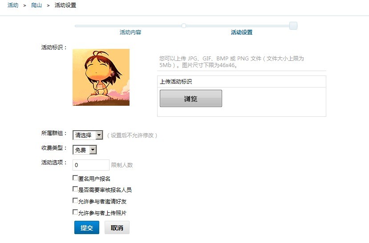Screen dimensions: 369x243
Task: Click the cartoon activity logo thumbnail
Action: click(x=101, y=77)
